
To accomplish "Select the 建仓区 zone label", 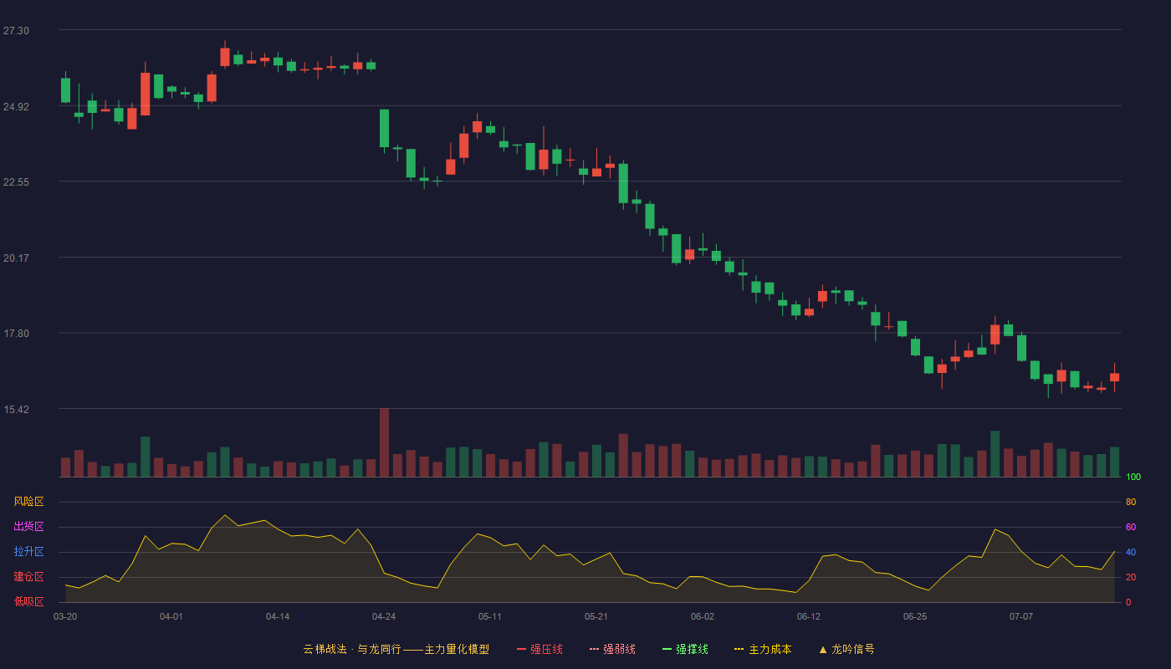I will point(28,577).
